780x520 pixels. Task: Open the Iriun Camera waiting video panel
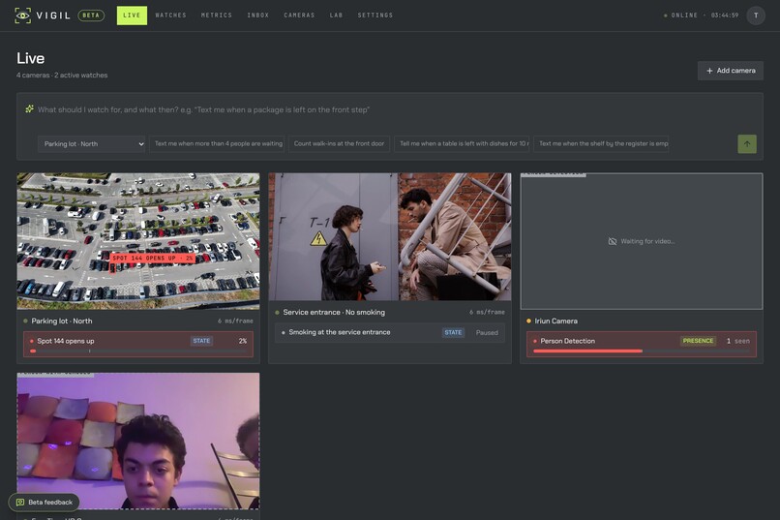642,241
